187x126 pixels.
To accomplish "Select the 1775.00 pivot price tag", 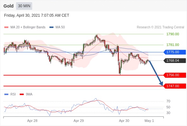I will click(x=175, y=52).
